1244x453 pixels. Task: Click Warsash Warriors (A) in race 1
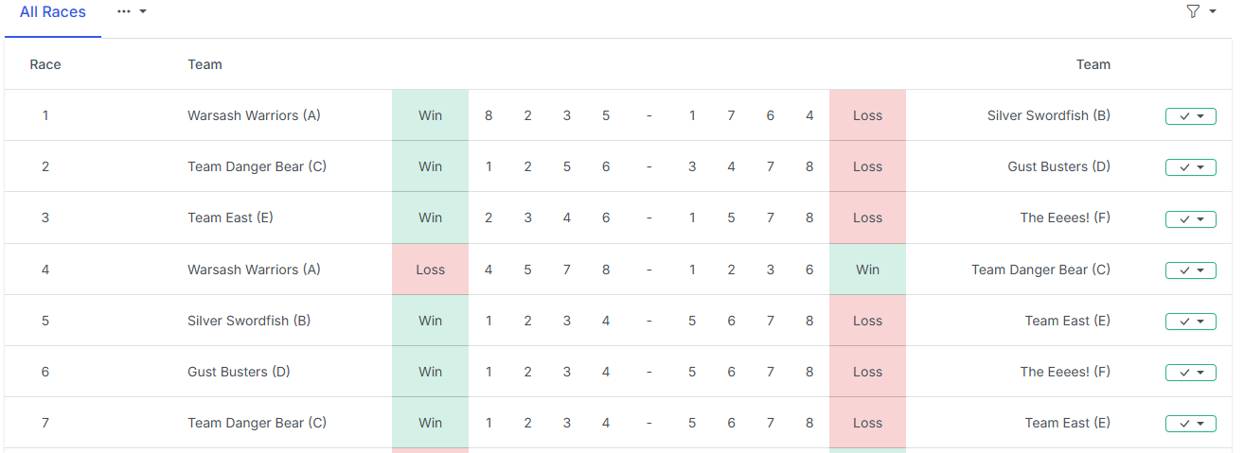254,115
